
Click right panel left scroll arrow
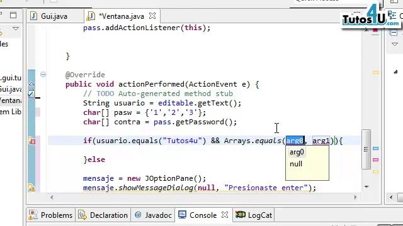point(391,197)
